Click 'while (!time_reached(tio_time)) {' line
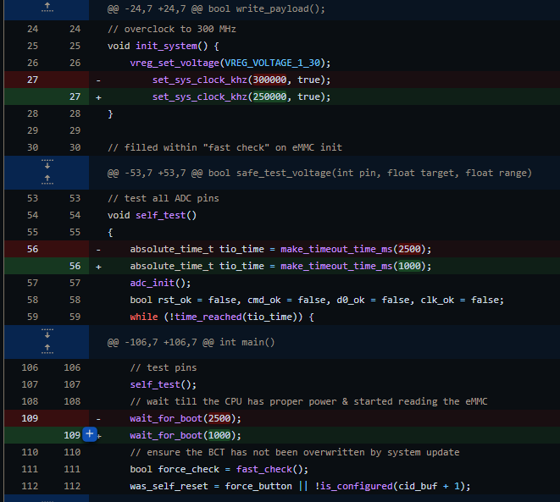Screen dimensions: 560x502 click(x=222, y=317)
